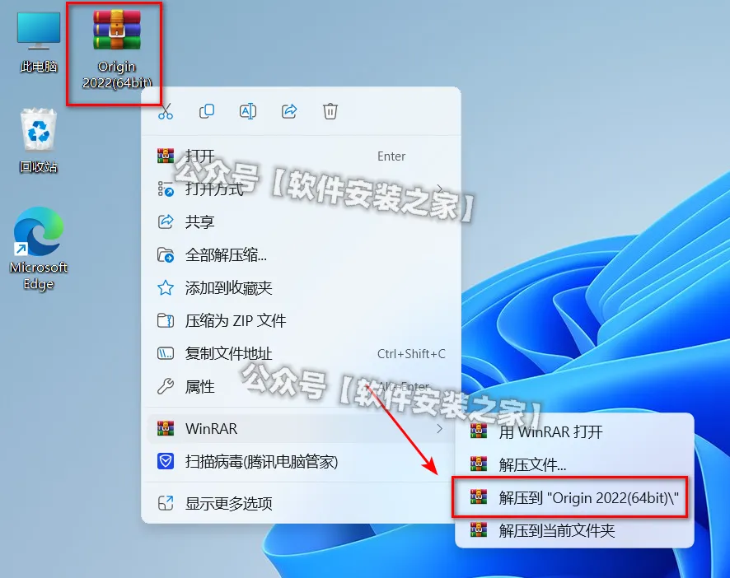Viewport: 730px width, 578px height.
Task: Select the Origin 2022(64bit) archive icon
Action: pyautogui.click(x=116, y=49)
